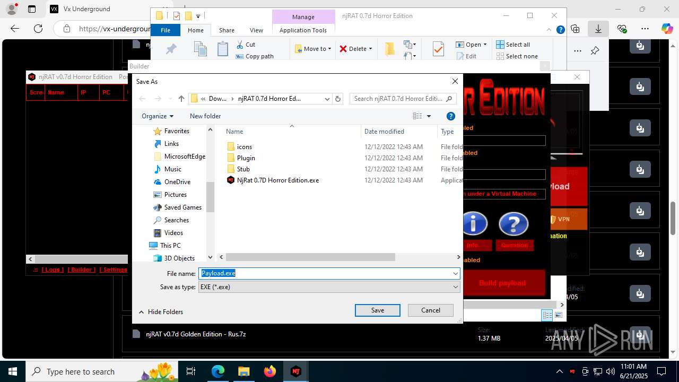Open the Logs link in njRAT window

52,270
